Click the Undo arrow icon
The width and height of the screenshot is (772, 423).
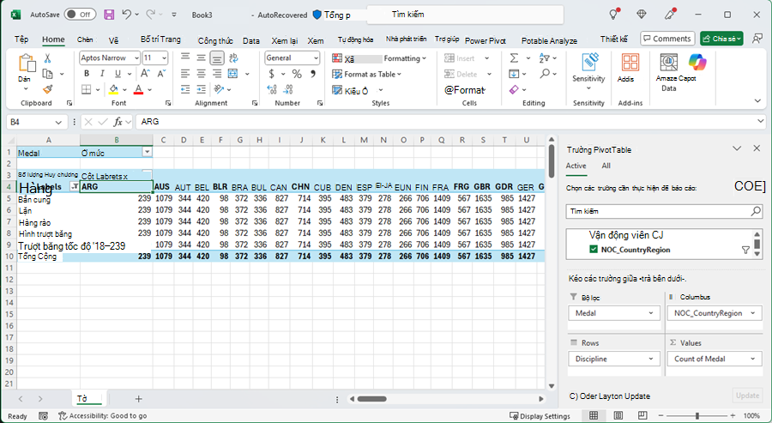127,15
